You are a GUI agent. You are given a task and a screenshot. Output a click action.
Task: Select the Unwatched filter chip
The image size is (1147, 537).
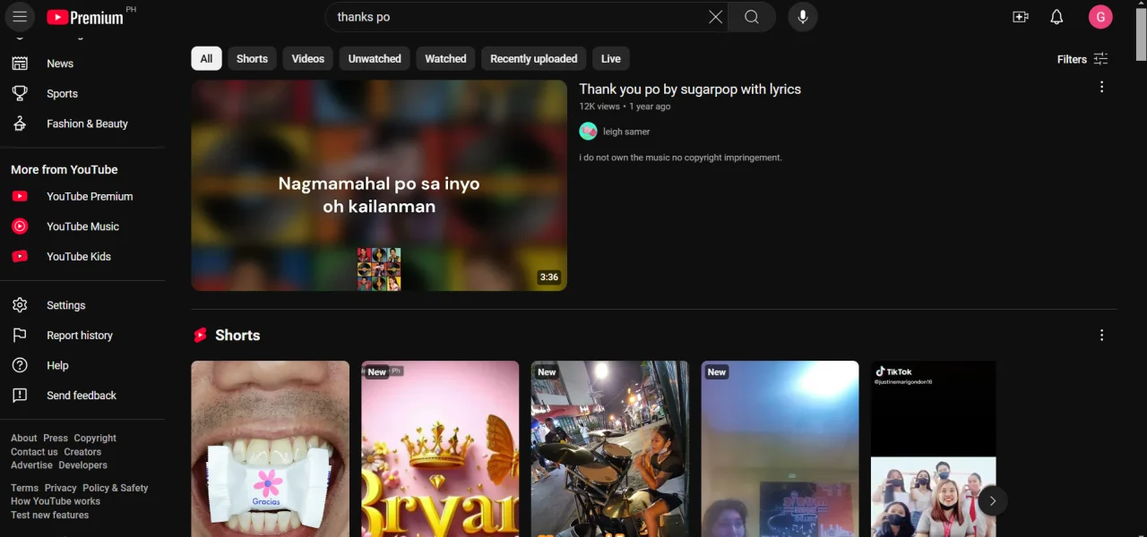coord(375,59)
